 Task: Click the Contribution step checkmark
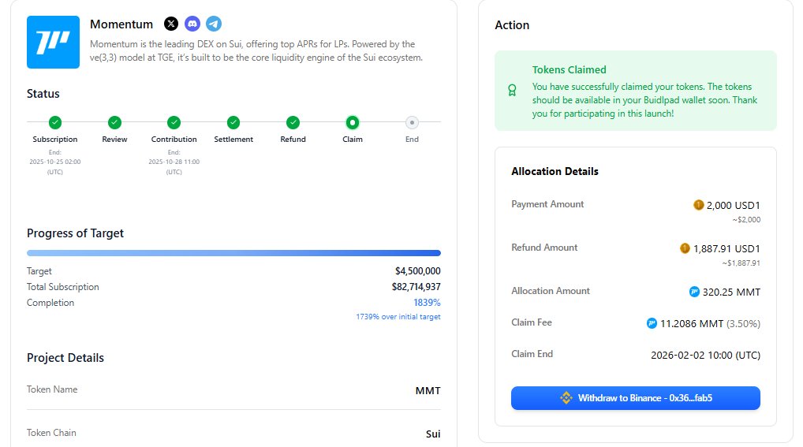[x=174, y=122]
